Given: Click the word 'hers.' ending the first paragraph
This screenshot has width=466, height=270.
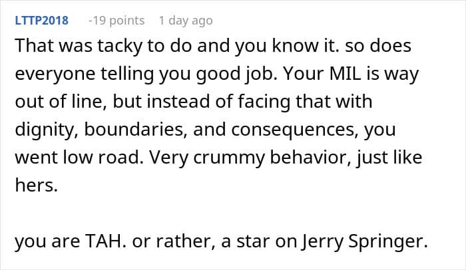Looking at the screenshot, I should point(36,185).
